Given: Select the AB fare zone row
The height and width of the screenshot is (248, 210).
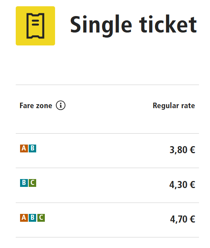Looking at the screenshot, I should [107, 150].
